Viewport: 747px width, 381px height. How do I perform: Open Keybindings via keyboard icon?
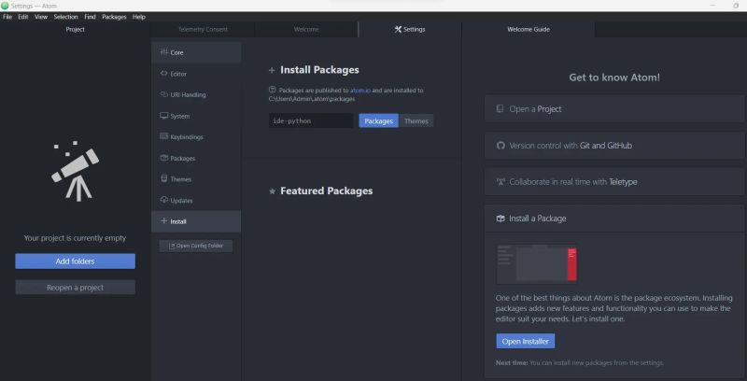(x=164, y=136)
